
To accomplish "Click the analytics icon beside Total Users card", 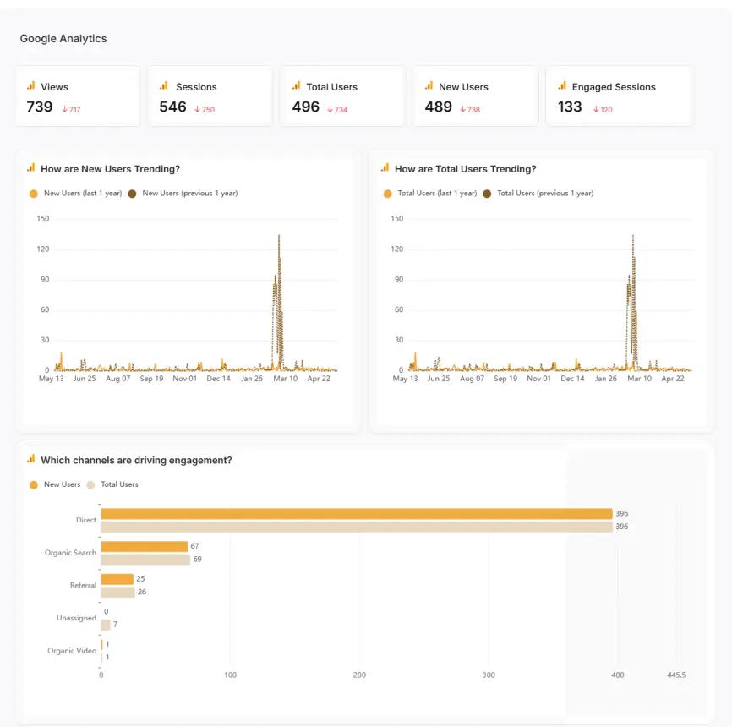I will [297, 85].
